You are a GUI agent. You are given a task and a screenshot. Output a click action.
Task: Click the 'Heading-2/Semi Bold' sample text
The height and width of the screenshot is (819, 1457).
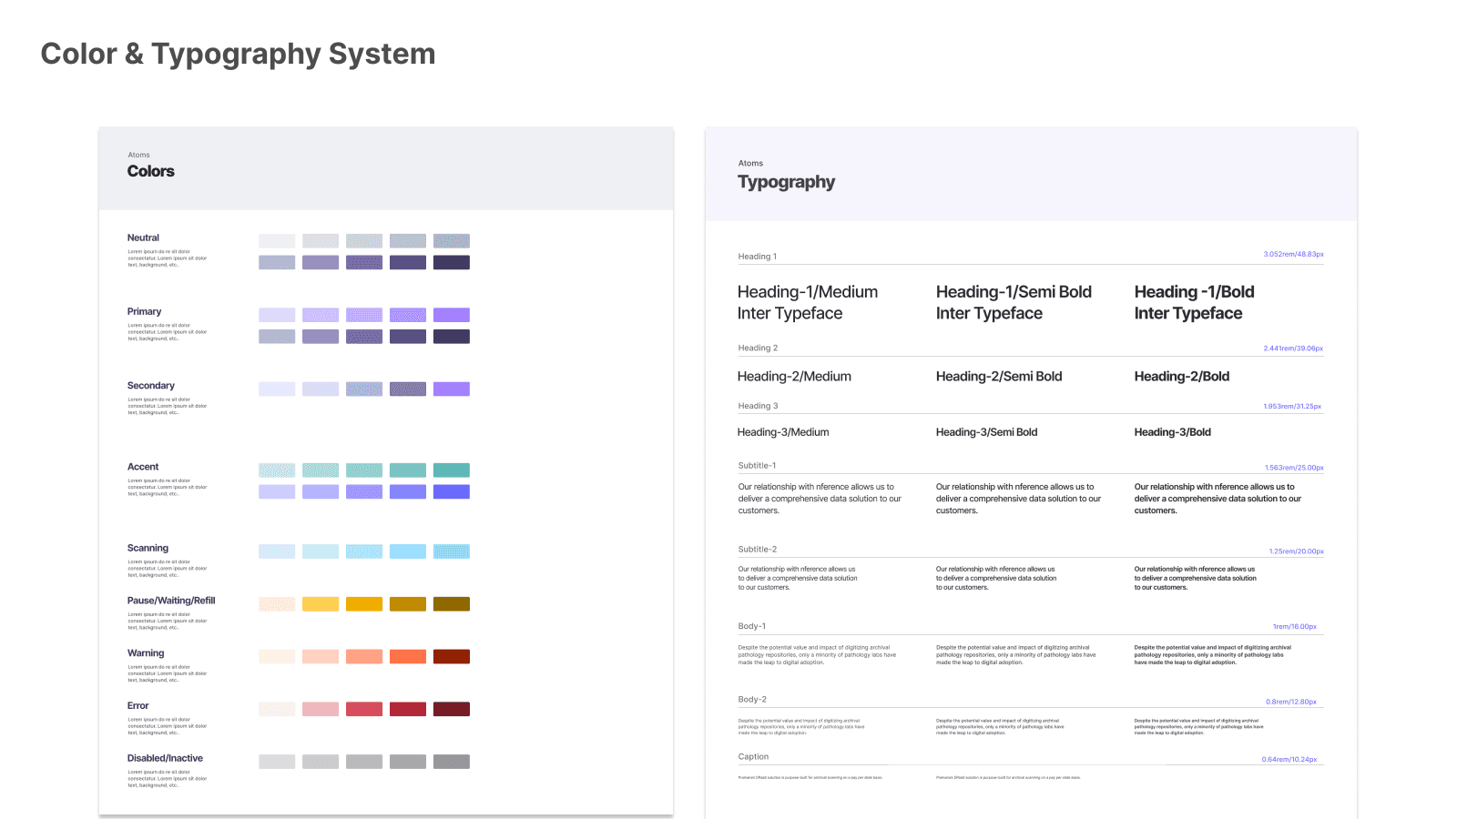pos(999,377)
